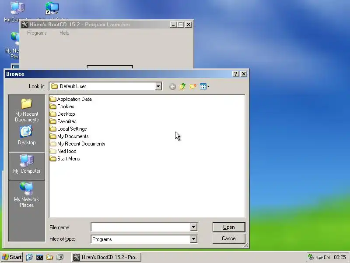
Task: Expand the File name dropdown arrow
Action: (193, 227)
